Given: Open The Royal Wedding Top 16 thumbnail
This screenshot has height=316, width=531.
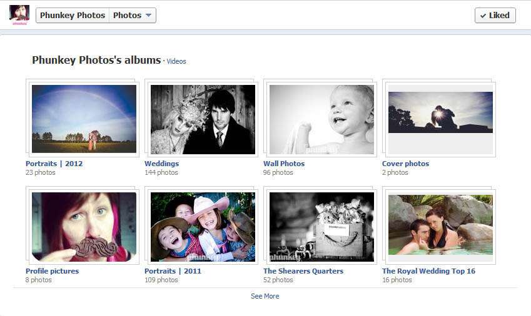Looking at the screenshot, I should click(x=440, y=227).
